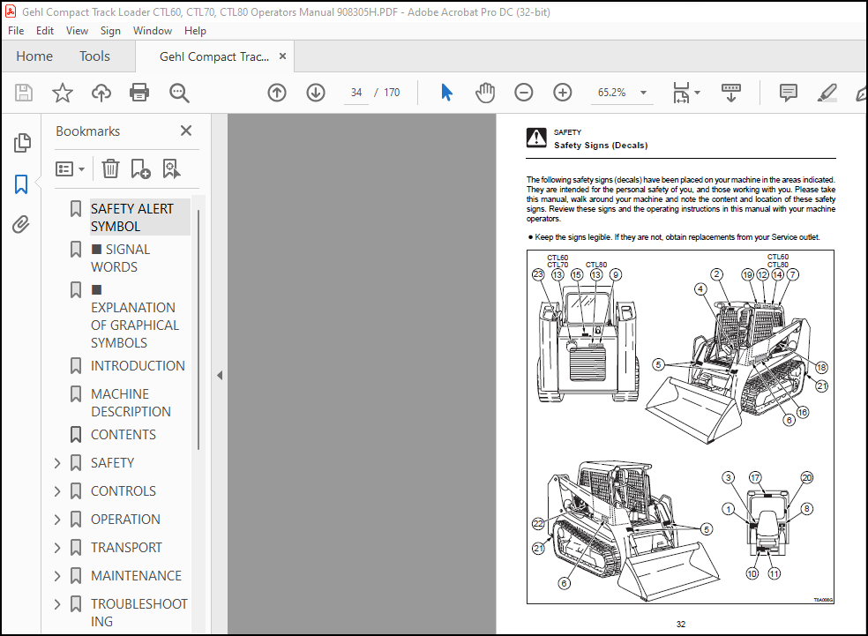Click the Safety Signs (Decals) heading
This screenshot has height=636, width=868.
click(601, 145)
